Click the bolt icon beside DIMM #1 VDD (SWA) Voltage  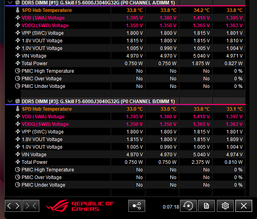[18, 18]
